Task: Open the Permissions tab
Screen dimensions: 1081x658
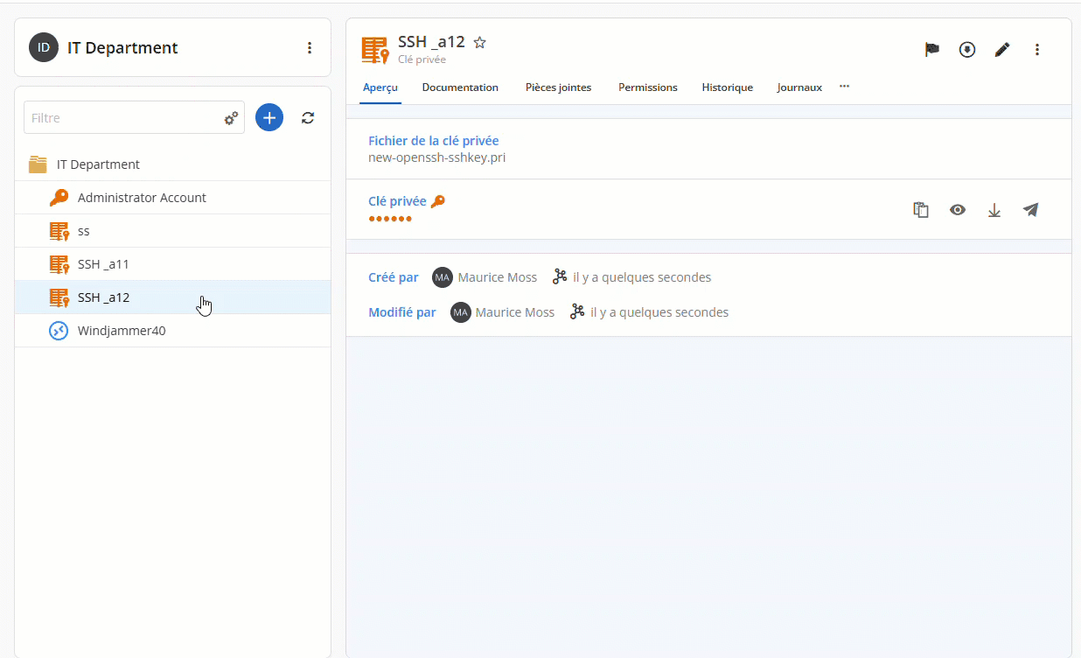Action: tap(647, 87)
